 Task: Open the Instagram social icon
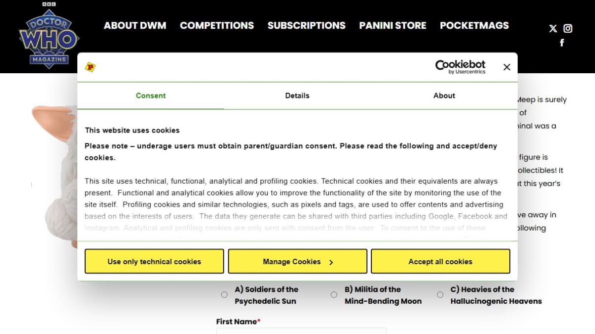[x=568, y=29]
